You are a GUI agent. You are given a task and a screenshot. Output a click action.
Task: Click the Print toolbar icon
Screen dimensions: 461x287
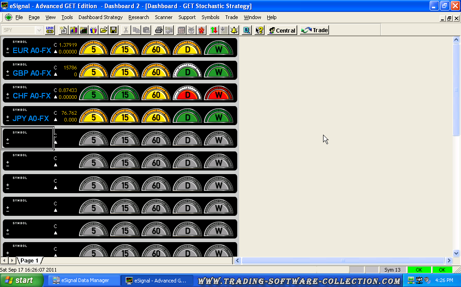click(x=159, y=30)
